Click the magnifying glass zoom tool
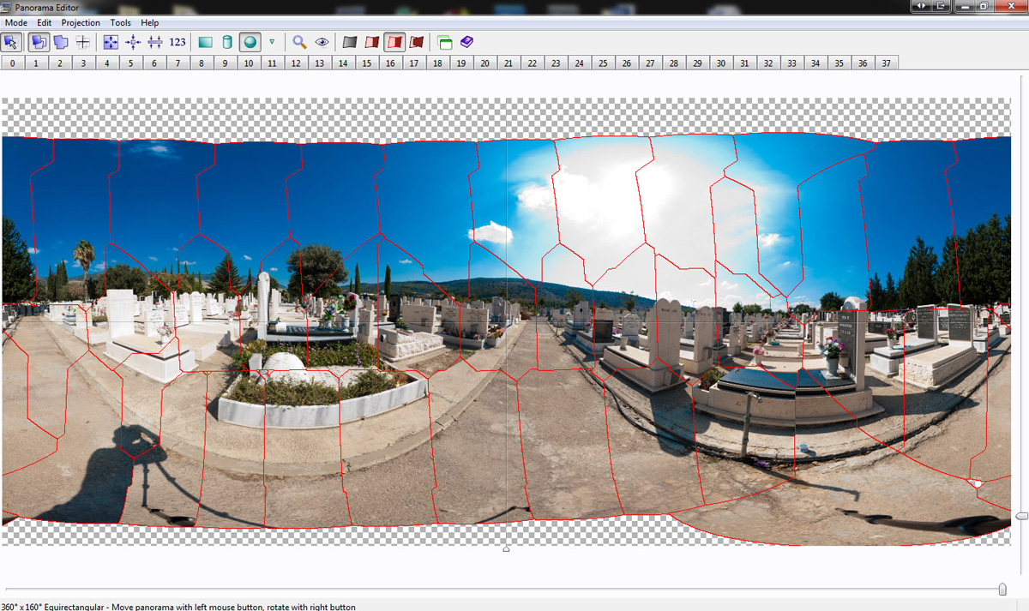This screenshot has height=611, width=1029. 299,42
